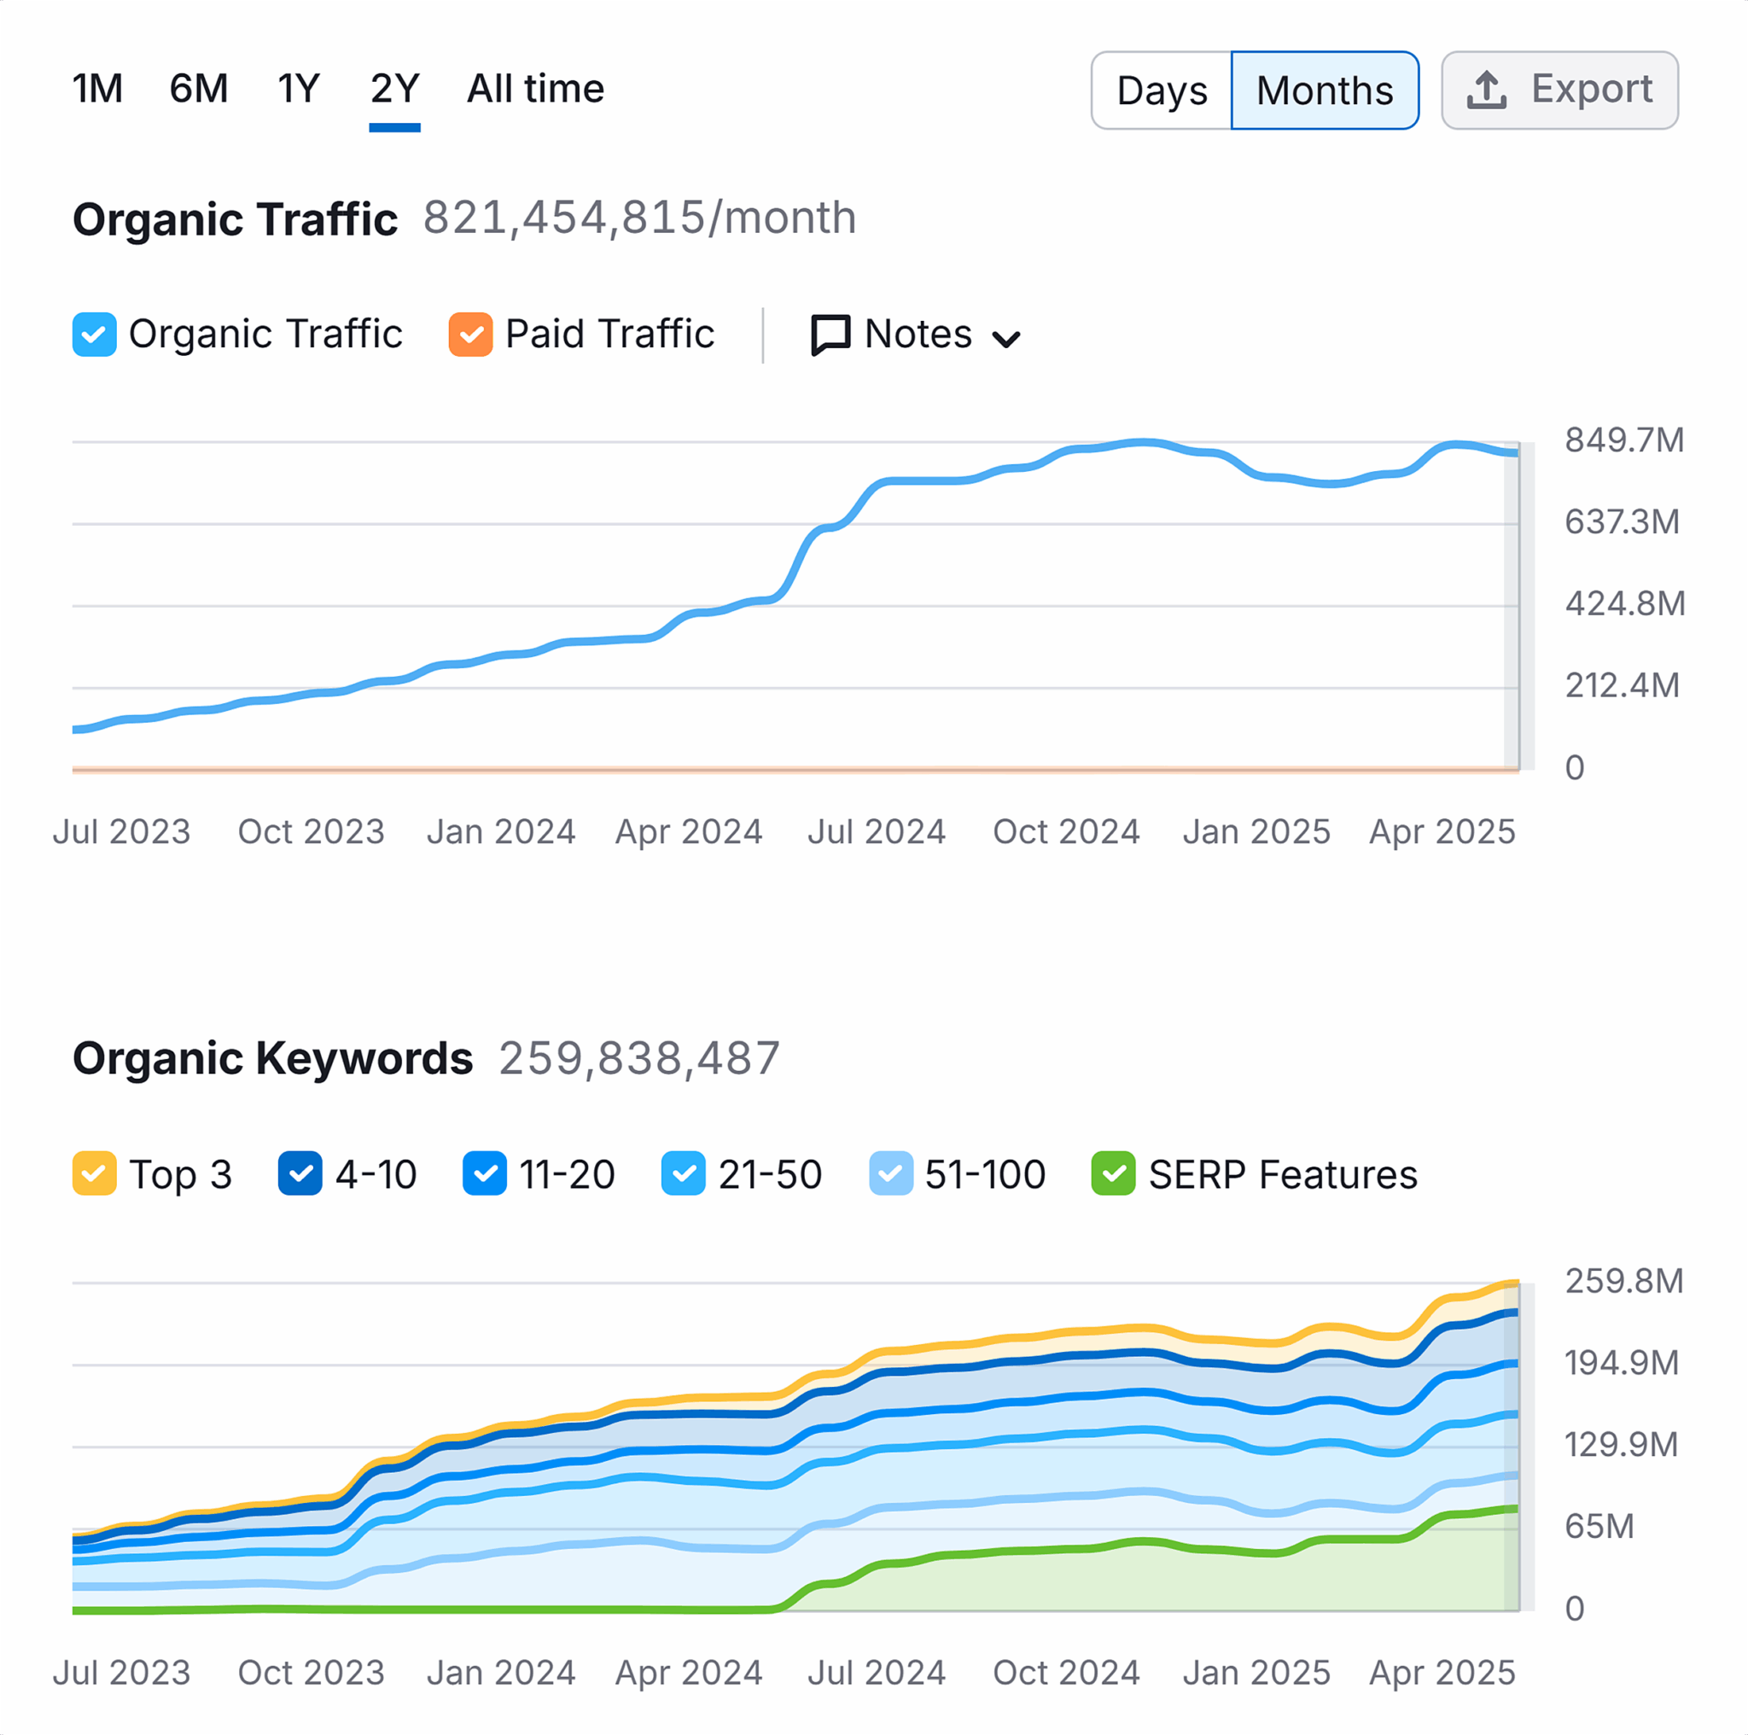Click the orange Paid Traffic checkbox icon

tap(469, 334)
